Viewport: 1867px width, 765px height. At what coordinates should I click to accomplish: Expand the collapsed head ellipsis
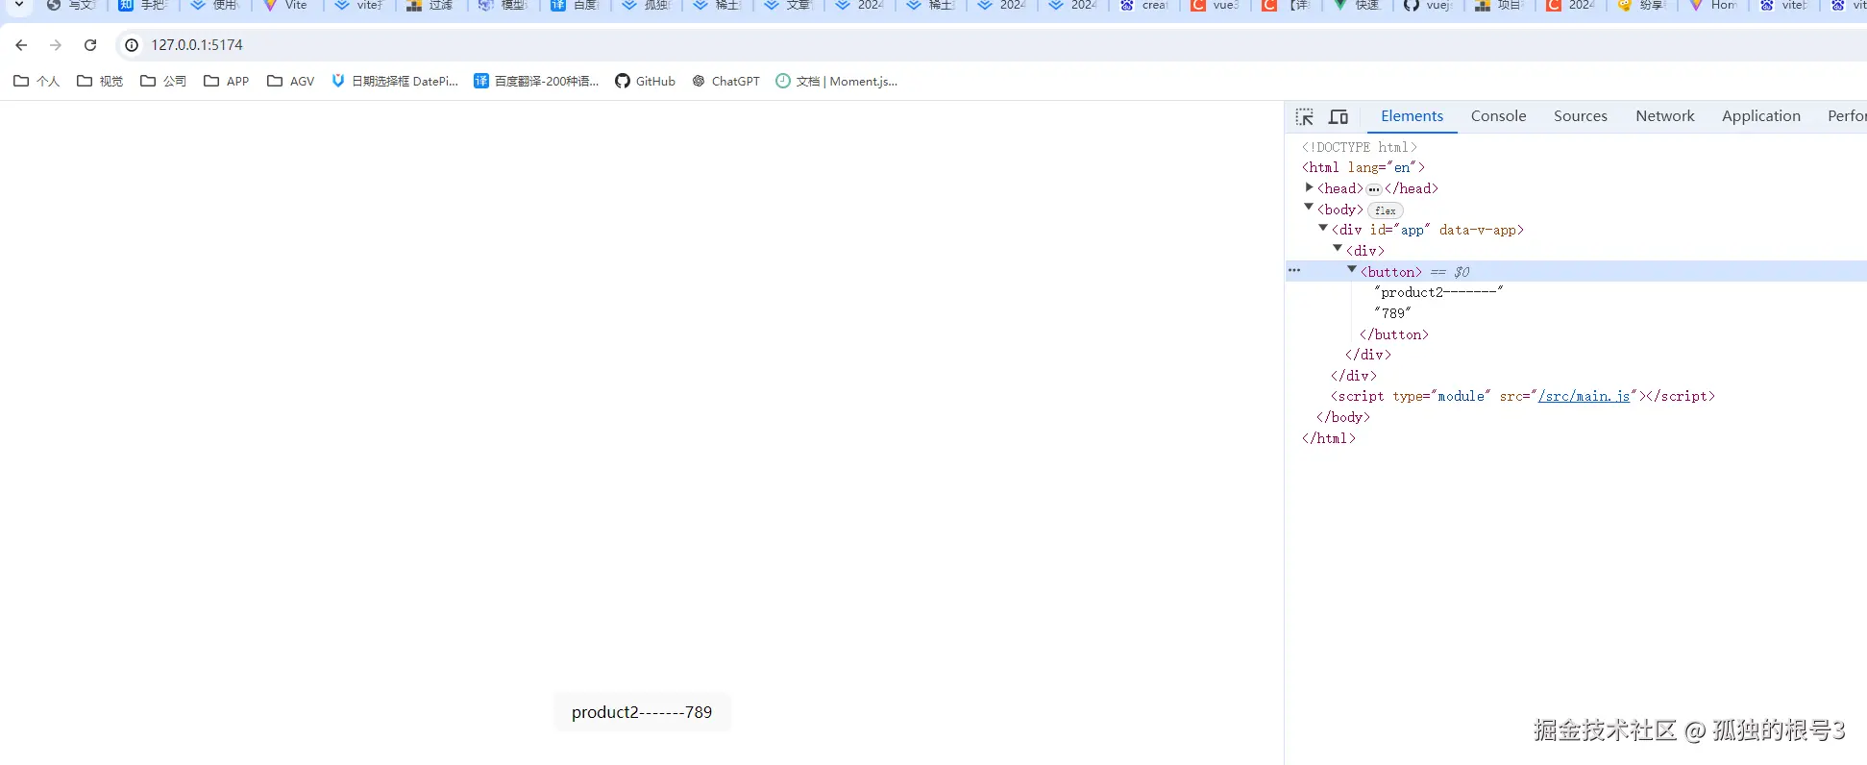[x=1374, y=189]
